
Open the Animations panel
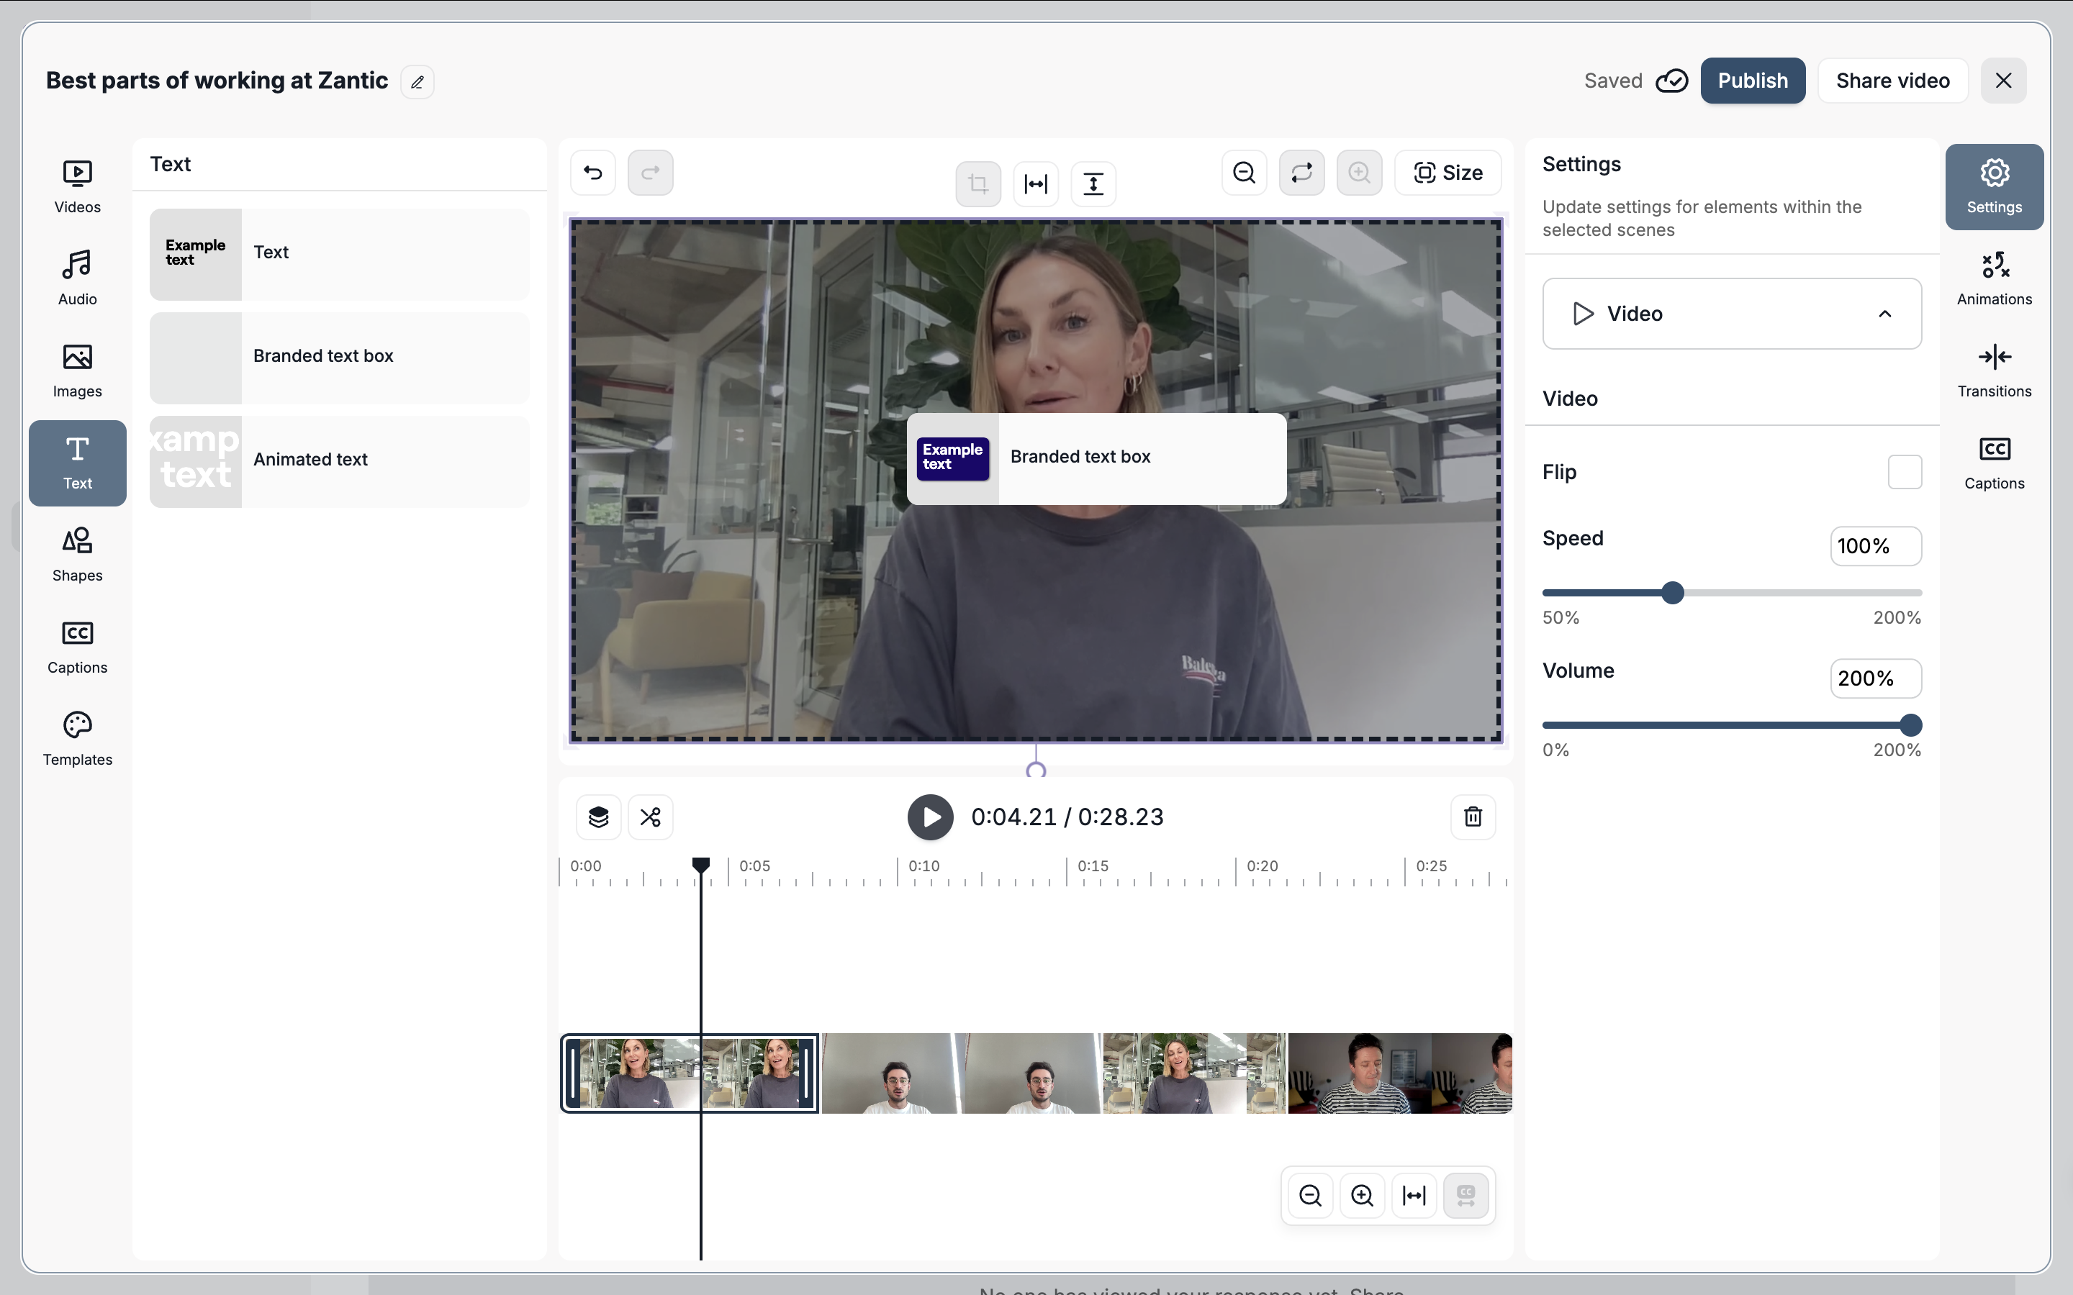1993,278
